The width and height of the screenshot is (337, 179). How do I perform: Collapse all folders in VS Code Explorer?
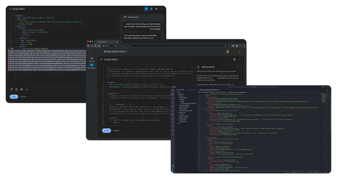pos(195,90)
